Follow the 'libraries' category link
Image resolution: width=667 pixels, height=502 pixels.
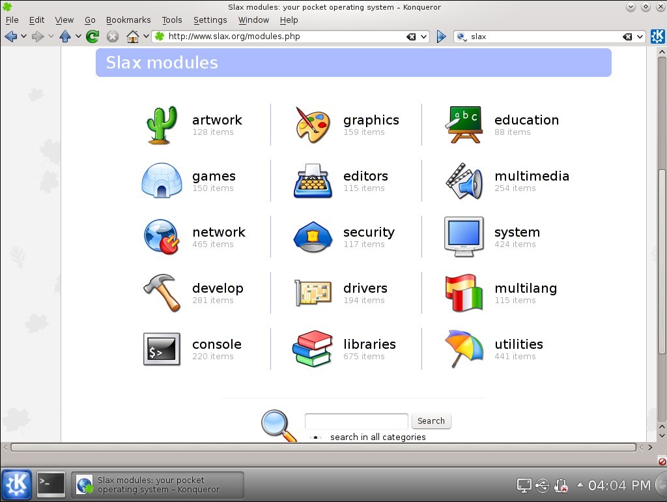click(x=369, y=344)
